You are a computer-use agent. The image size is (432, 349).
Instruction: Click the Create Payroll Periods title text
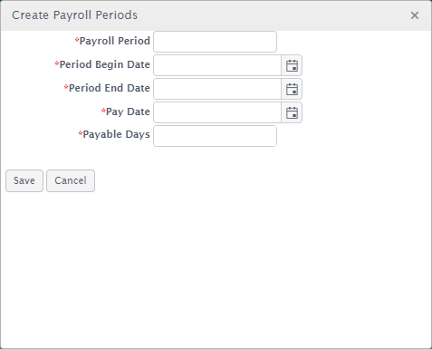coord(74,15)
